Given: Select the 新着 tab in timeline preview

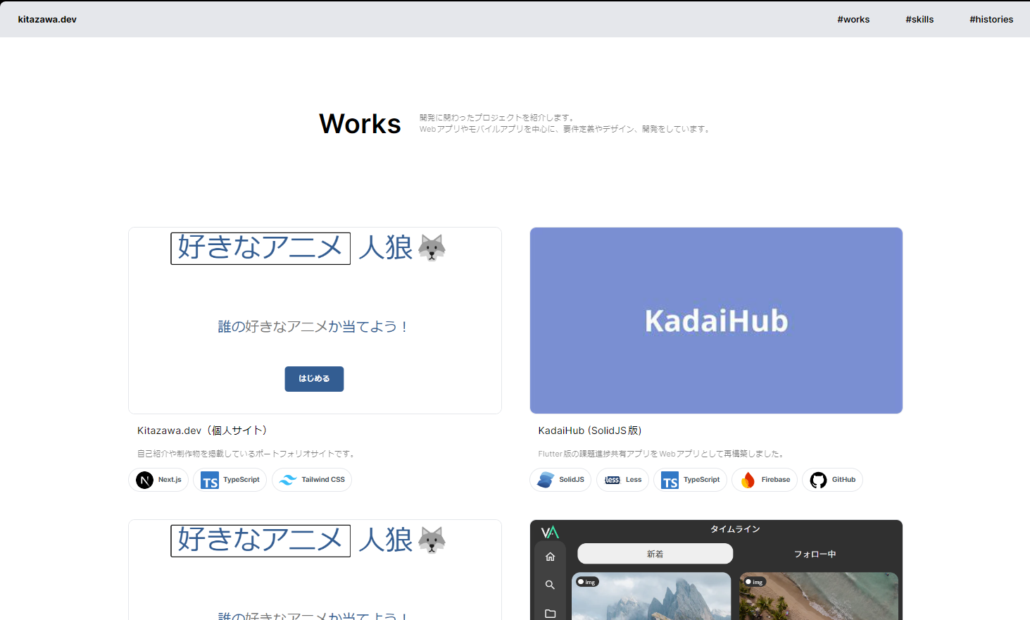Looking at the screenshot, I should pyautogui.click(x=655, y=554).
